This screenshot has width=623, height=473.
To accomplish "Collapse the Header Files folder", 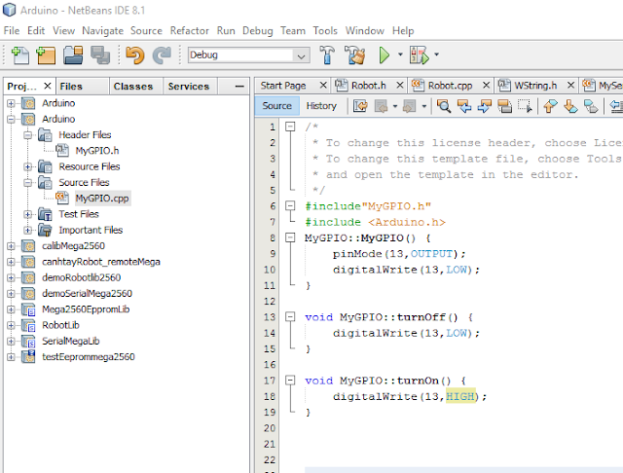I will (x=27, y=135).
